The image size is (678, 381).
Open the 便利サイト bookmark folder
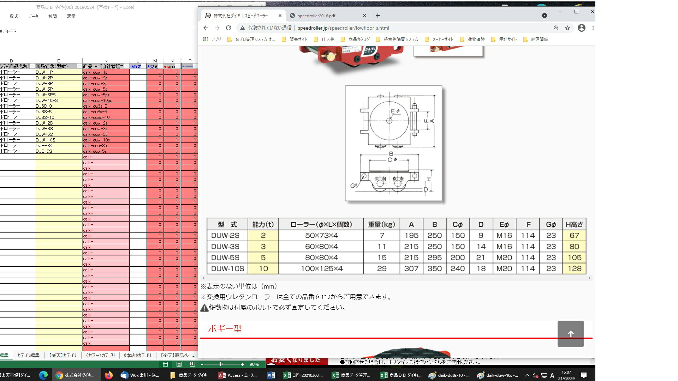[x=504, y=39]
